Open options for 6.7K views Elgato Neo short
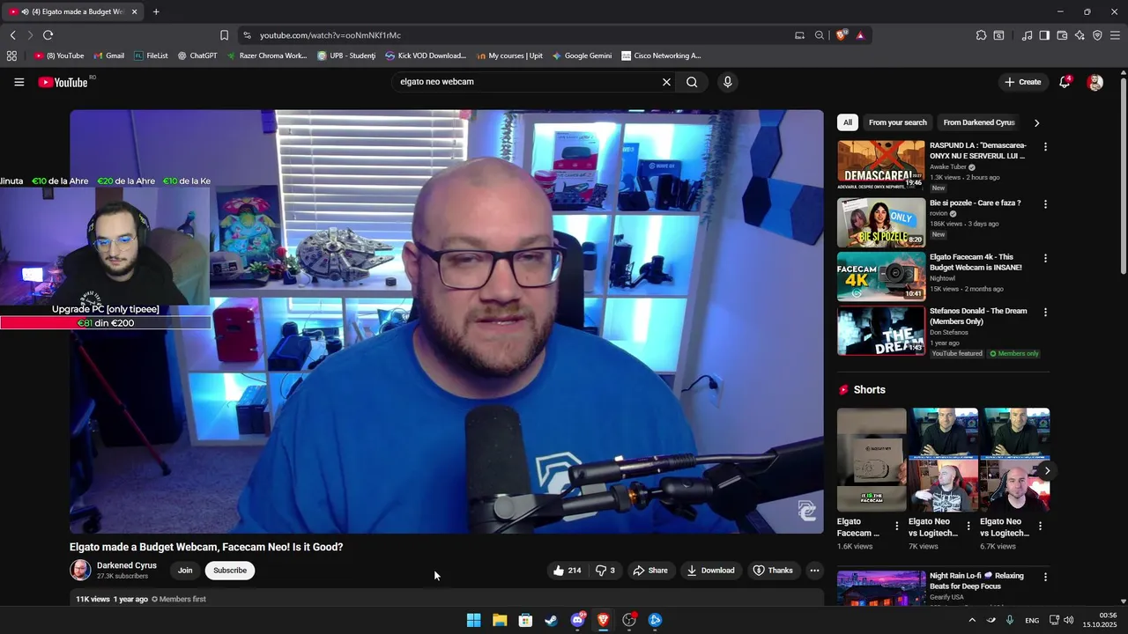The image size is (1128, 634). [1040, 527]
